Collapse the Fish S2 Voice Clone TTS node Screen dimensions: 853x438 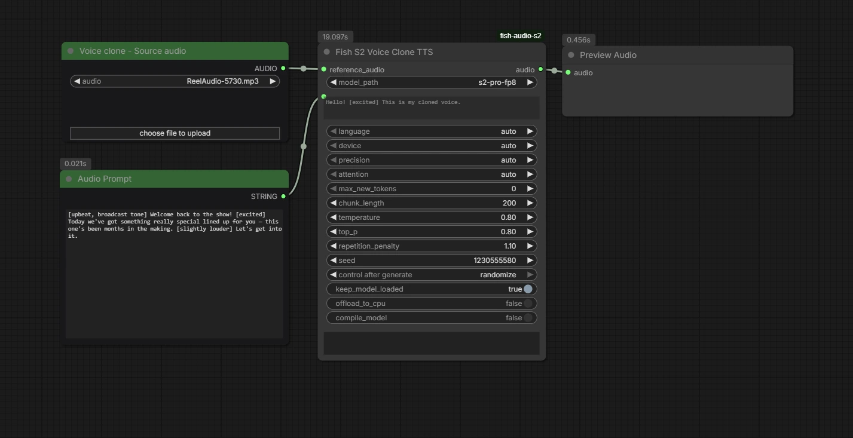pos(326,52)
